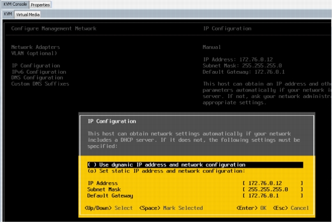
Task: Select the Custom DNS Suffixes menu entry
Action: click(40, 84)
